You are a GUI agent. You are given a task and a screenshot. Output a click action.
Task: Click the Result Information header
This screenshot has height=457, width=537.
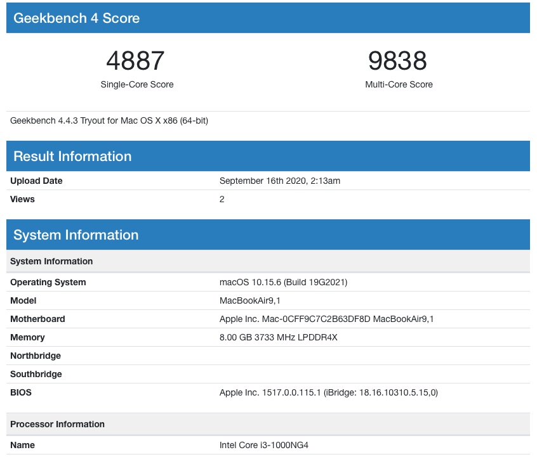(x=72, y=157)
